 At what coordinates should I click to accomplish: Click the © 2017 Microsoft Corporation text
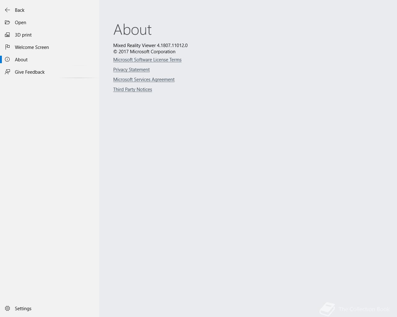coord(144,51)
